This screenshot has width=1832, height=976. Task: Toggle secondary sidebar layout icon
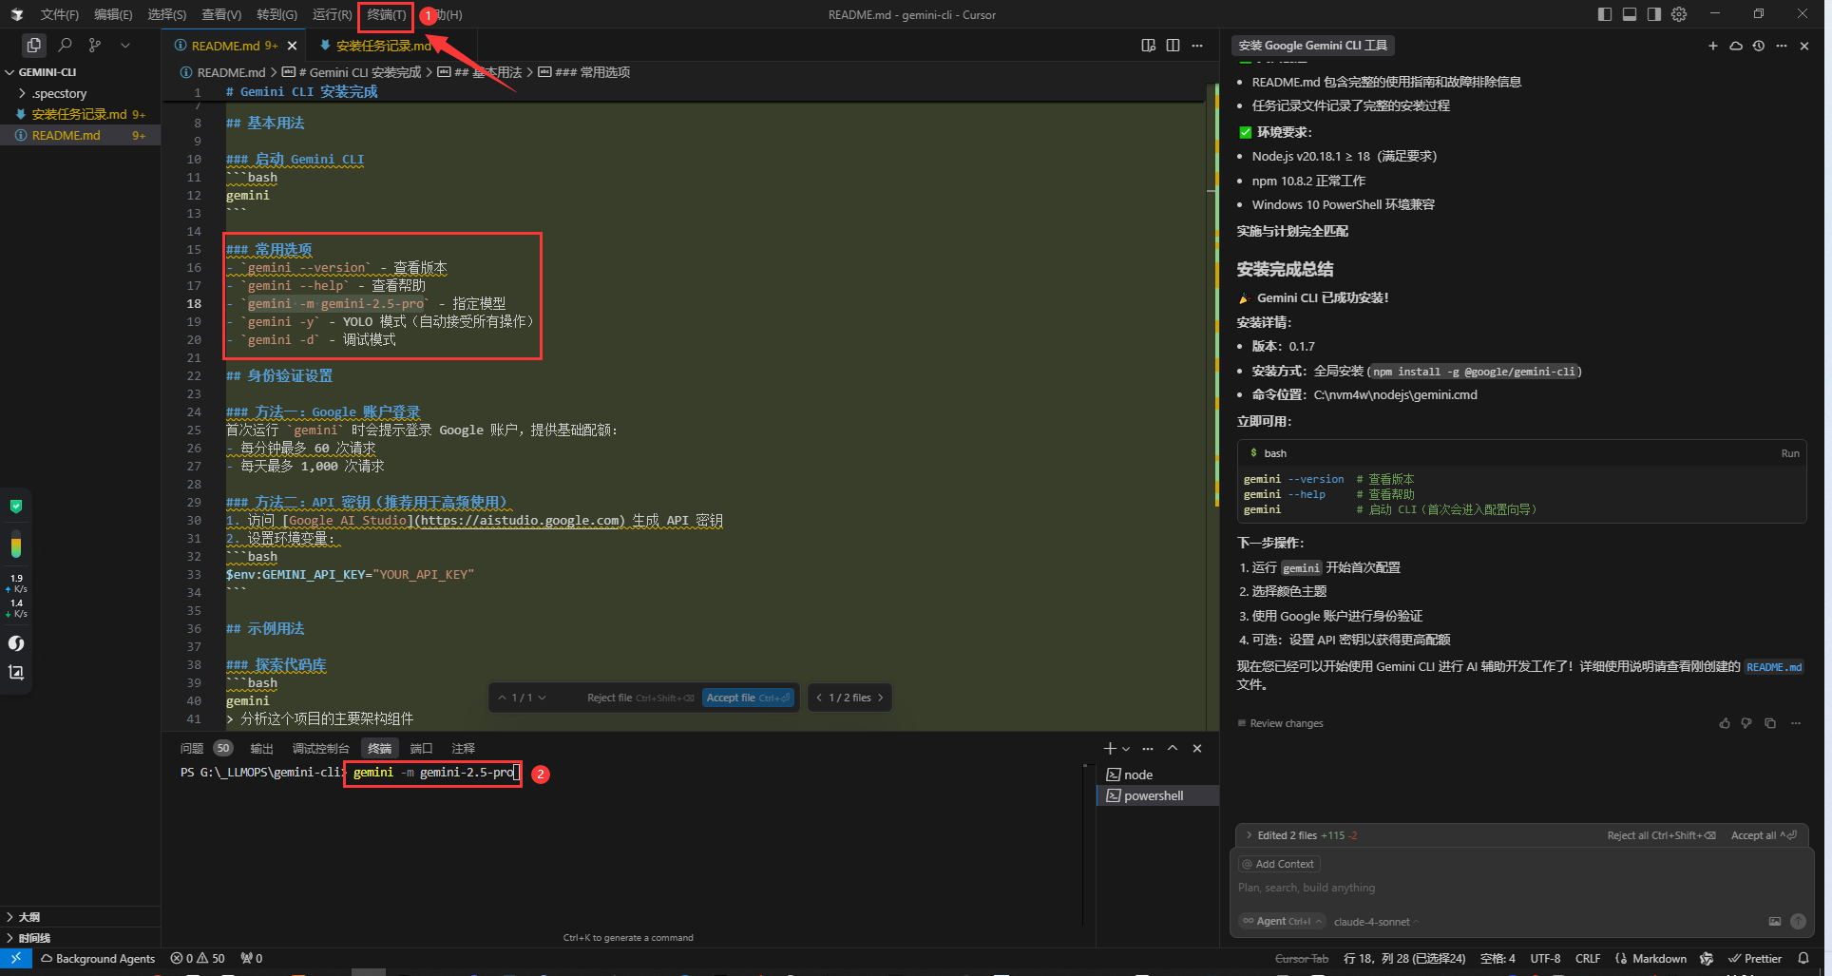[x=1654, y=14]
